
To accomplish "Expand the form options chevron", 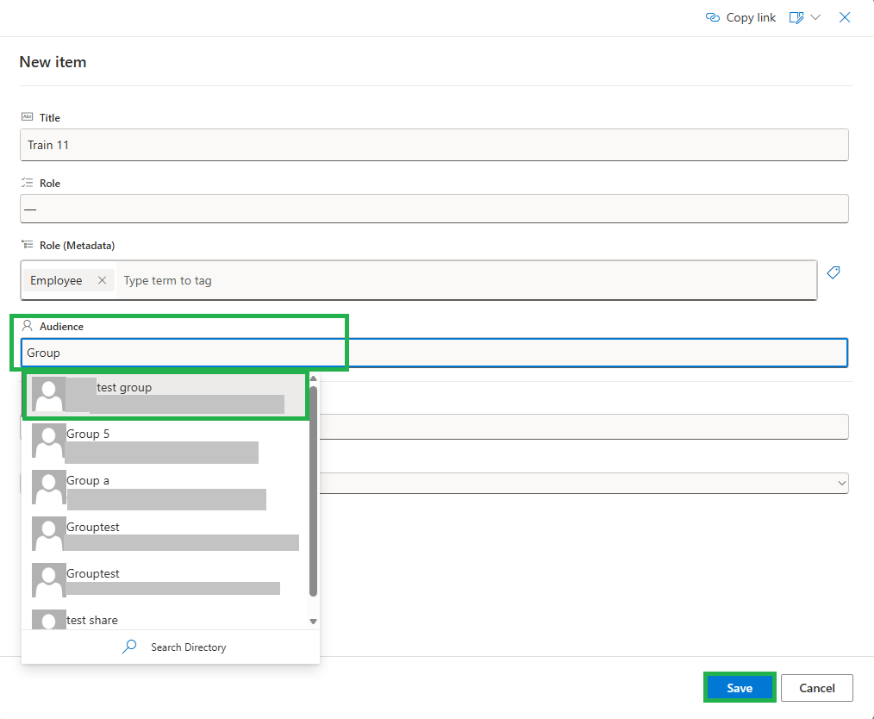I will 815,18.
